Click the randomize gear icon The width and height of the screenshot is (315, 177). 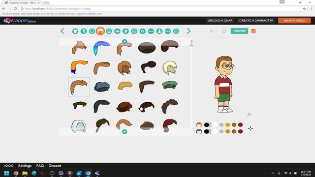[224, 31]
